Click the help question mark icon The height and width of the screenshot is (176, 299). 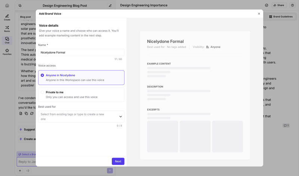point(292,5)
